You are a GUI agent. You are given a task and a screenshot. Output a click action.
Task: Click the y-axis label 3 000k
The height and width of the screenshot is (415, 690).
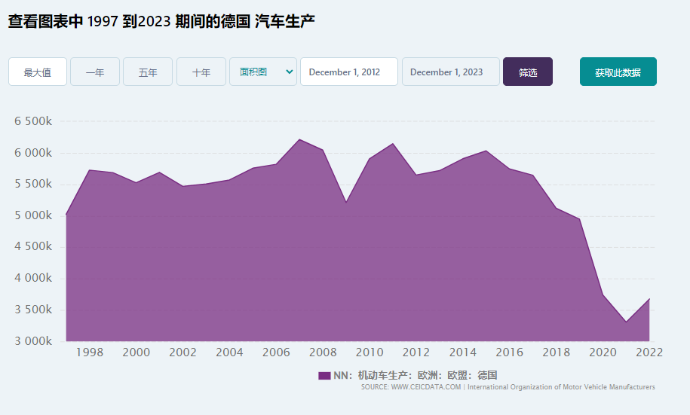[33, 341]
